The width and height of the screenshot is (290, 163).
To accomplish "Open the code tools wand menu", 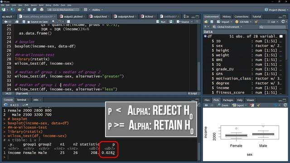I will coord(60,22).
